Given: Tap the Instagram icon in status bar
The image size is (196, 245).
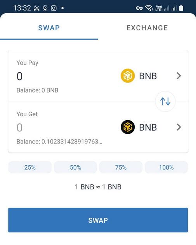Looking at the screenshot, I should pos(54,8).
